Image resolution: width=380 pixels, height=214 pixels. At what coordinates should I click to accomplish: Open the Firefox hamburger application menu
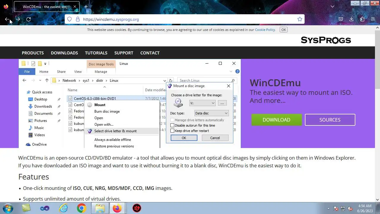(x=373, y=19)
